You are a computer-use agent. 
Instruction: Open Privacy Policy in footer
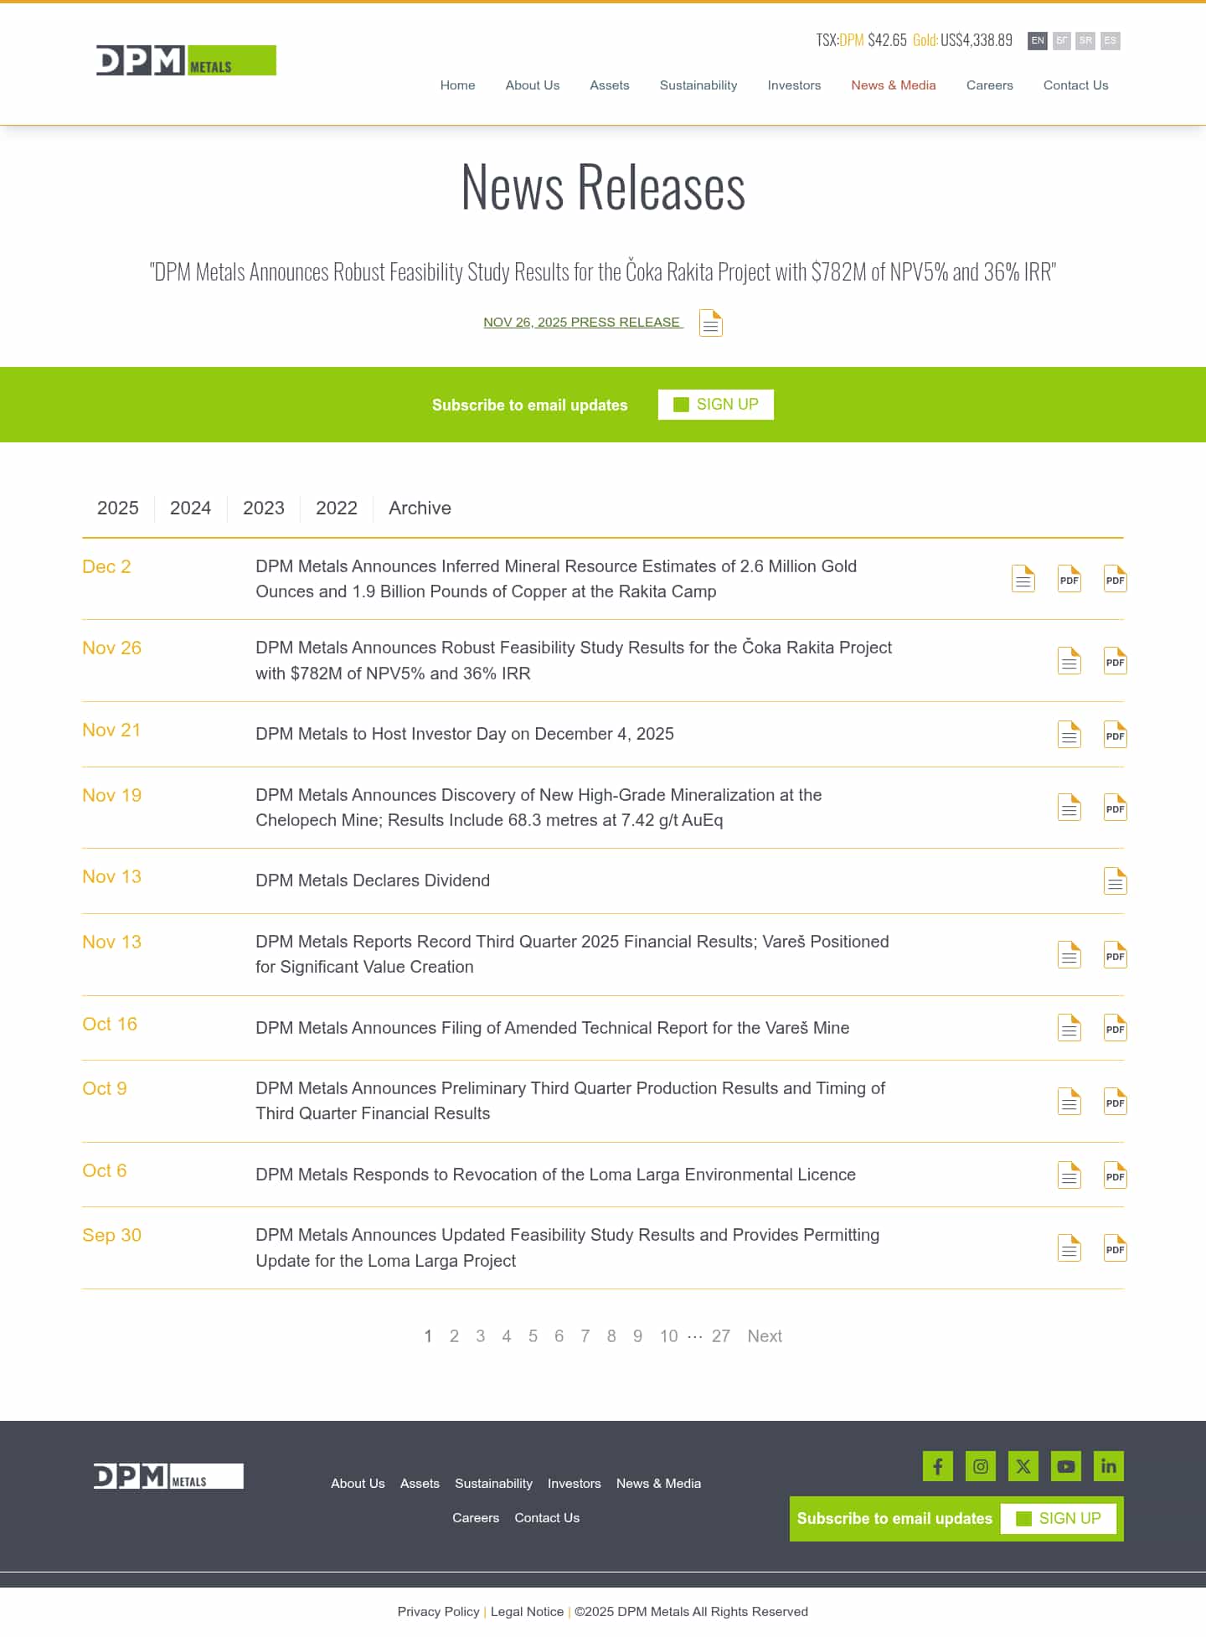[x=438, y=1612]
